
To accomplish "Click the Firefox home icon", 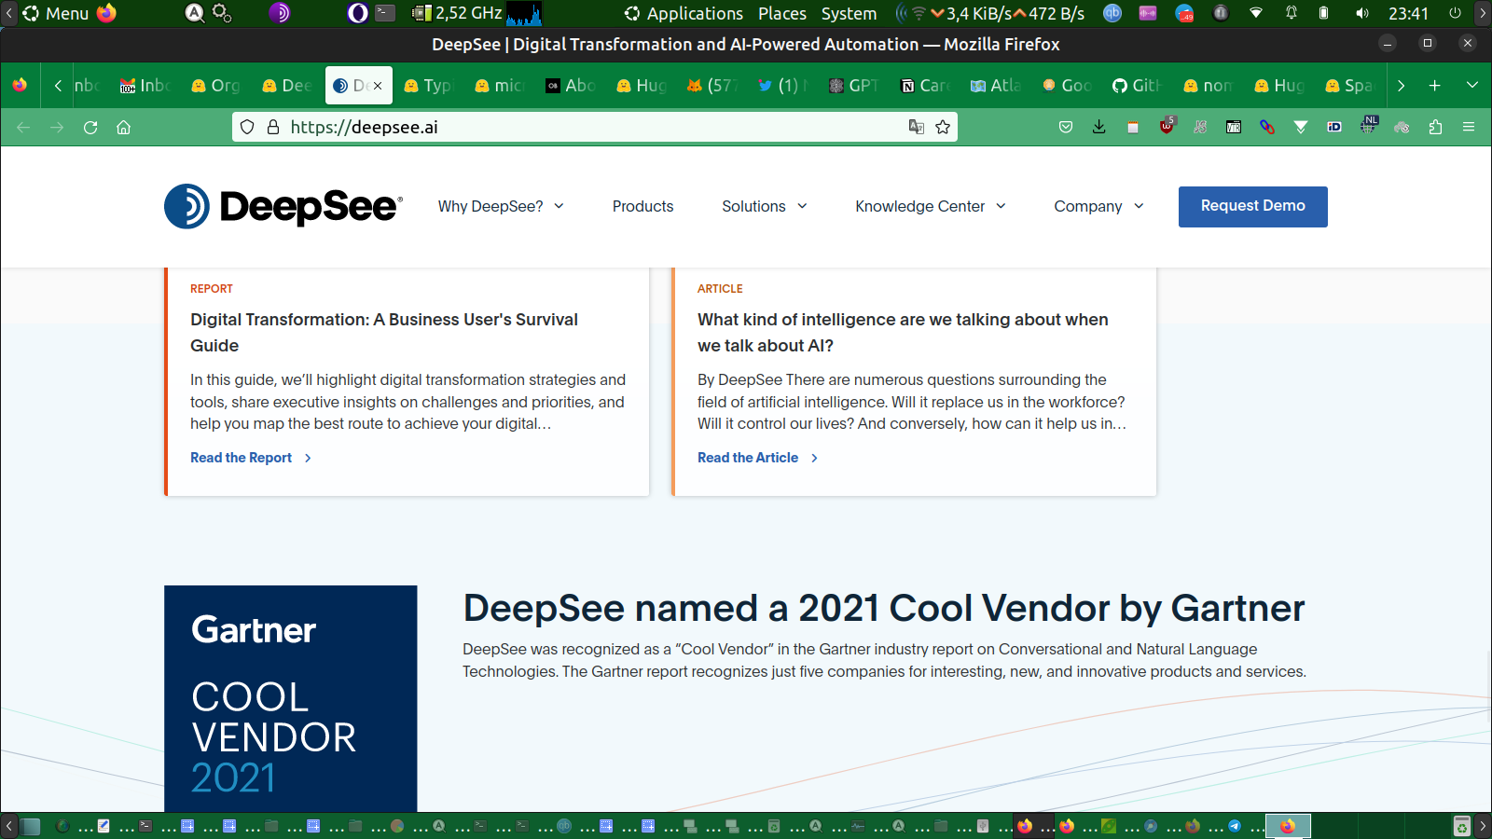I will pos(123,128).
